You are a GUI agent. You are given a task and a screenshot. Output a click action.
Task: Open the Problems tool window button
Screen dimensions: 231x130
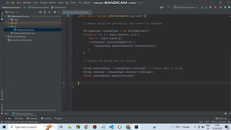tap(32, 118)
